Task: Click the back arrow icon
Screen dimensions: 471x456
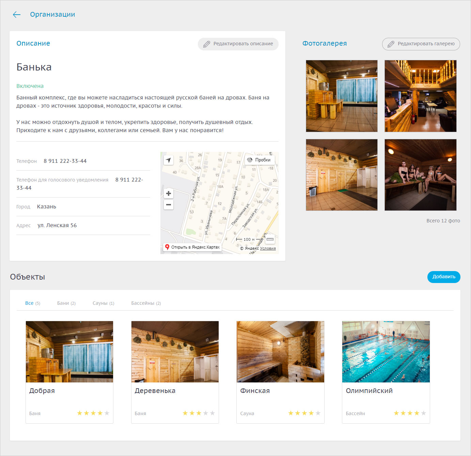Action: coord(17,14)
